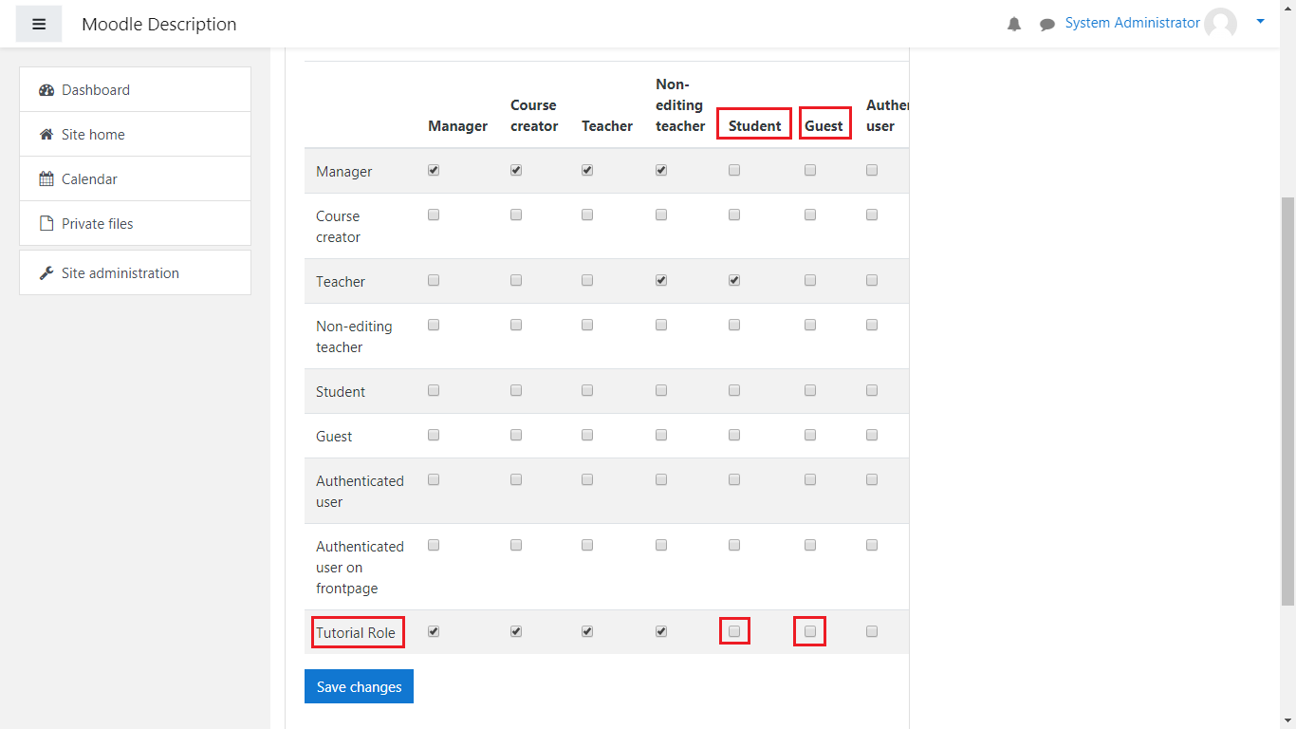Expand the user menu dropdown arrow
Viewport: 1296px width, 729px height.
(x=1260, y=21)
